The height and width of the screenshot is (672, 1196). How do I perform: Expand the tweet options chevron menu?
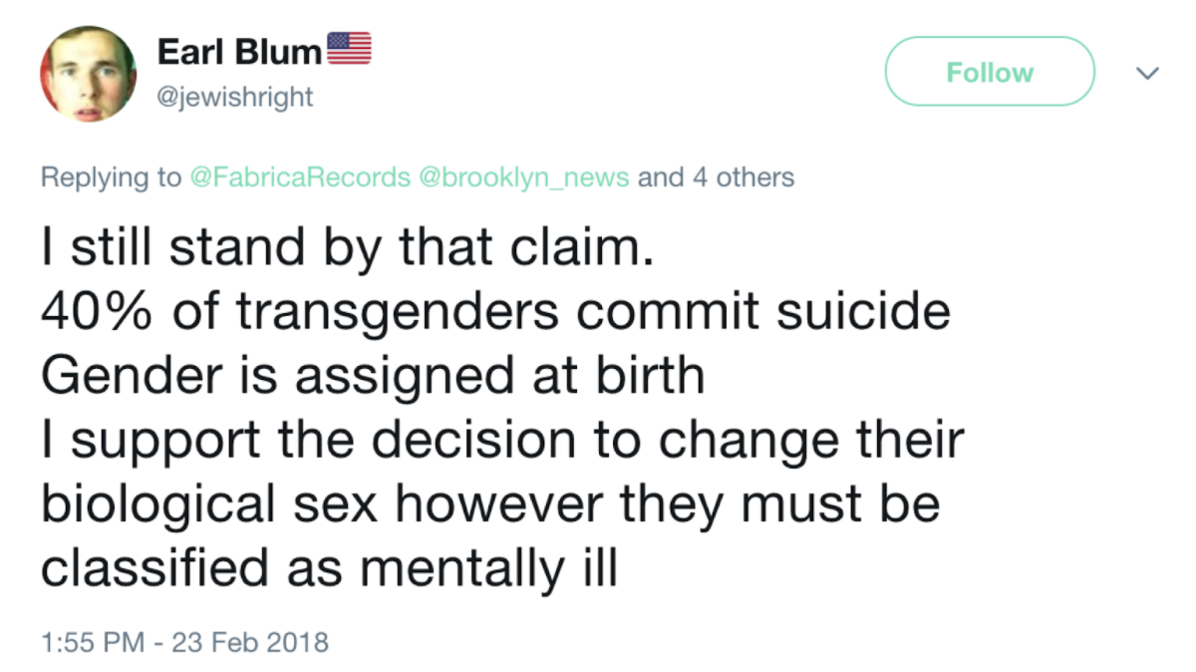point(1147,73)
